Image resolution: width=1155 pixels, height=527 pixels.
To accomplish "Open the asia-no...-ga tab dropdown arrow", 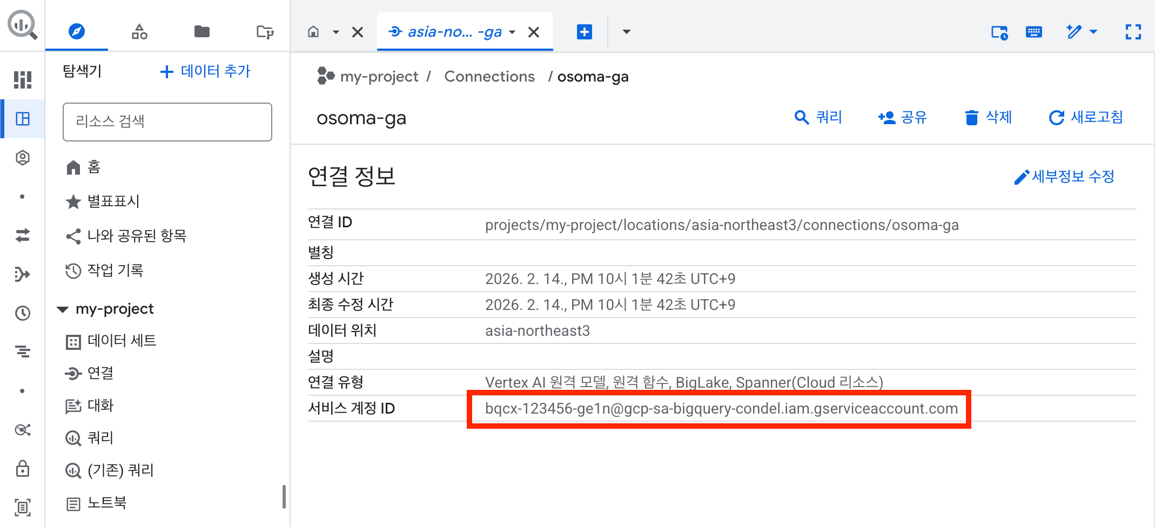I will pyautogui.click(x=512, y=32).
